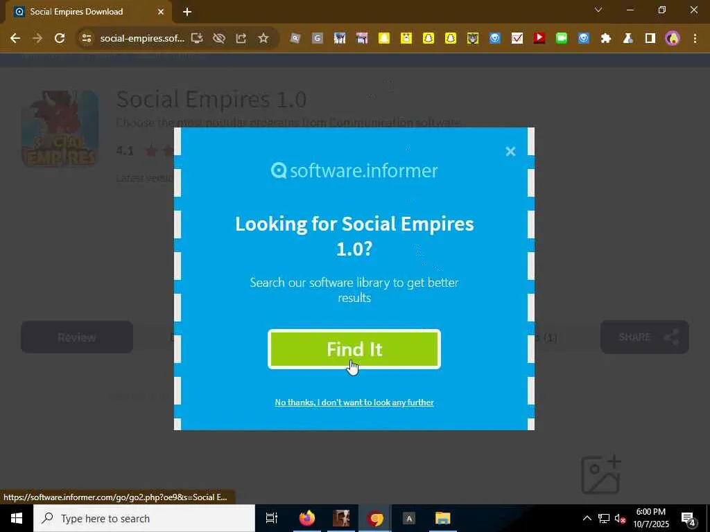Open Chrome Labs flask icon
710x532 pixels.
point(628,39)
